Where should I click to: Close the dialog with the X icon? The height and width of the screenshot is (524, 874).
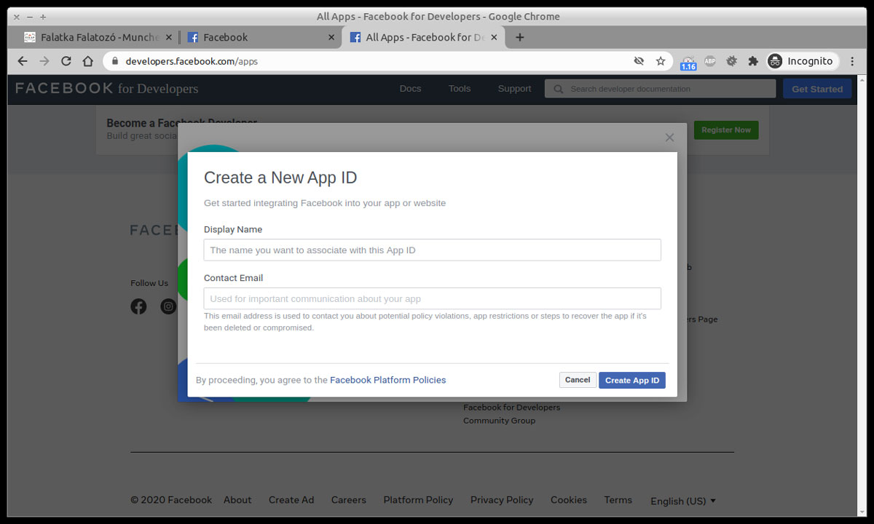point(669,138)
